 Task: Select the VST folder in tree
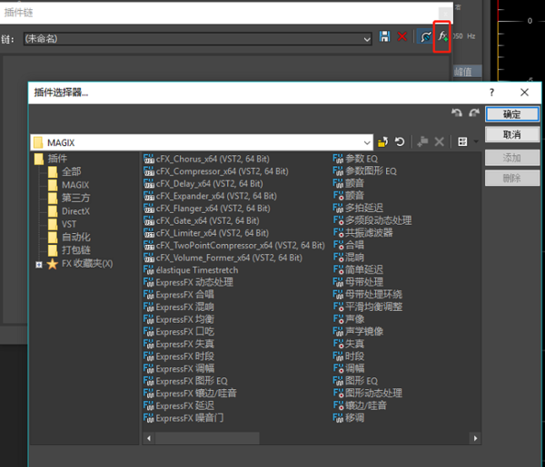62,224
